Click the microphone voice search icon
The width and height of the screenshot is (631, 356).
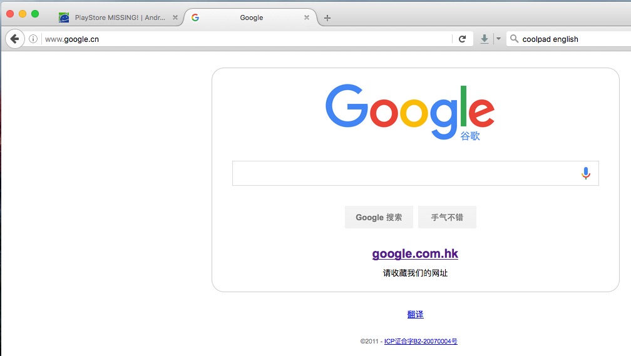coord(585,173)
